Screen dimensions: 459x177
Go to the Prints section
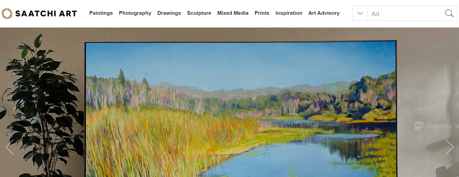tap(262, 13)
